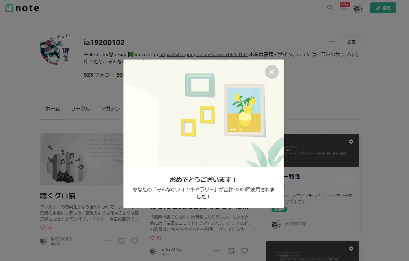Screen dimensions: 409x261
Task: Click the popup gallery illustration
Action: pyautogui.click(x=204, y=113)
